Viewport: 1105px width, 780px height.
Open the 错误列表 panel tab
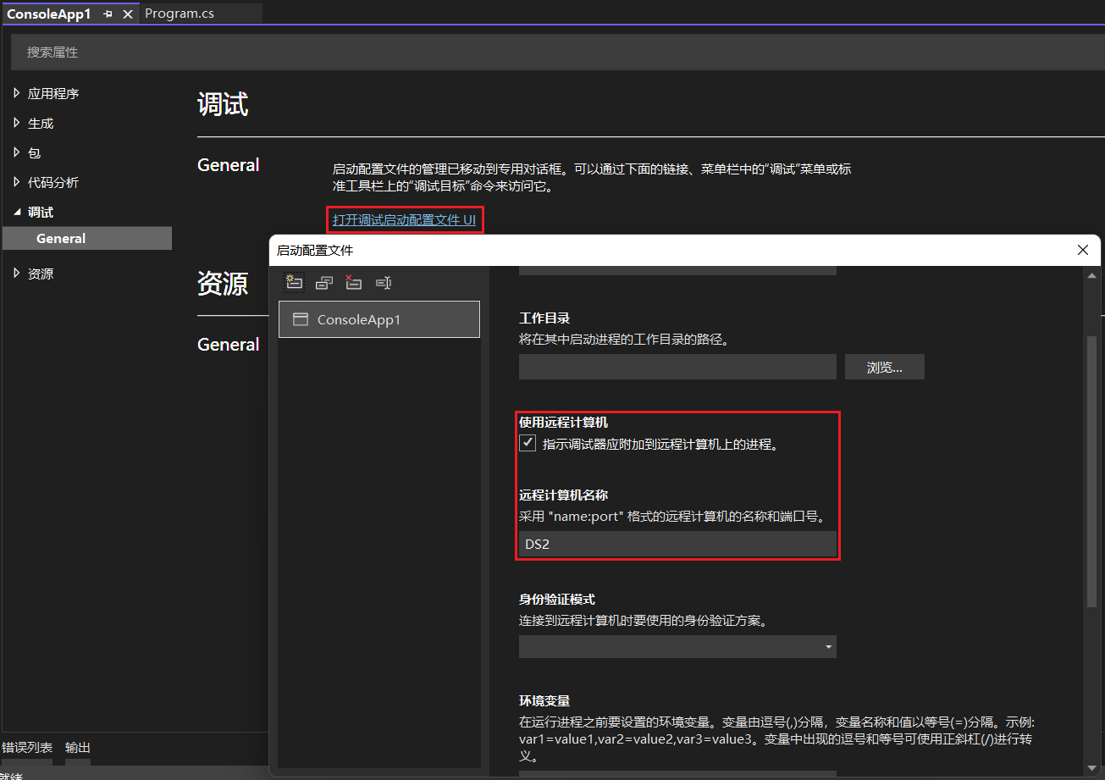tap(27, 748)
